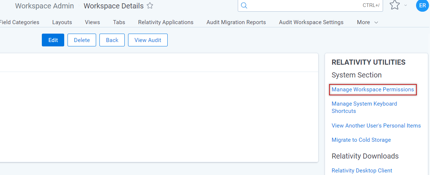The width and height of the screenshot is (430, 175).
Task: Click inside the search input field
Action: pyautogui.click(x=310, y=5)
